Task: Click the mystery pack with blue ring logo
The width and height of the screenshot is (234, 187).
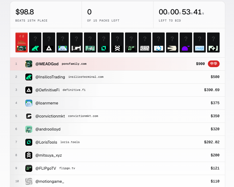Action: [x=159, y=43]
